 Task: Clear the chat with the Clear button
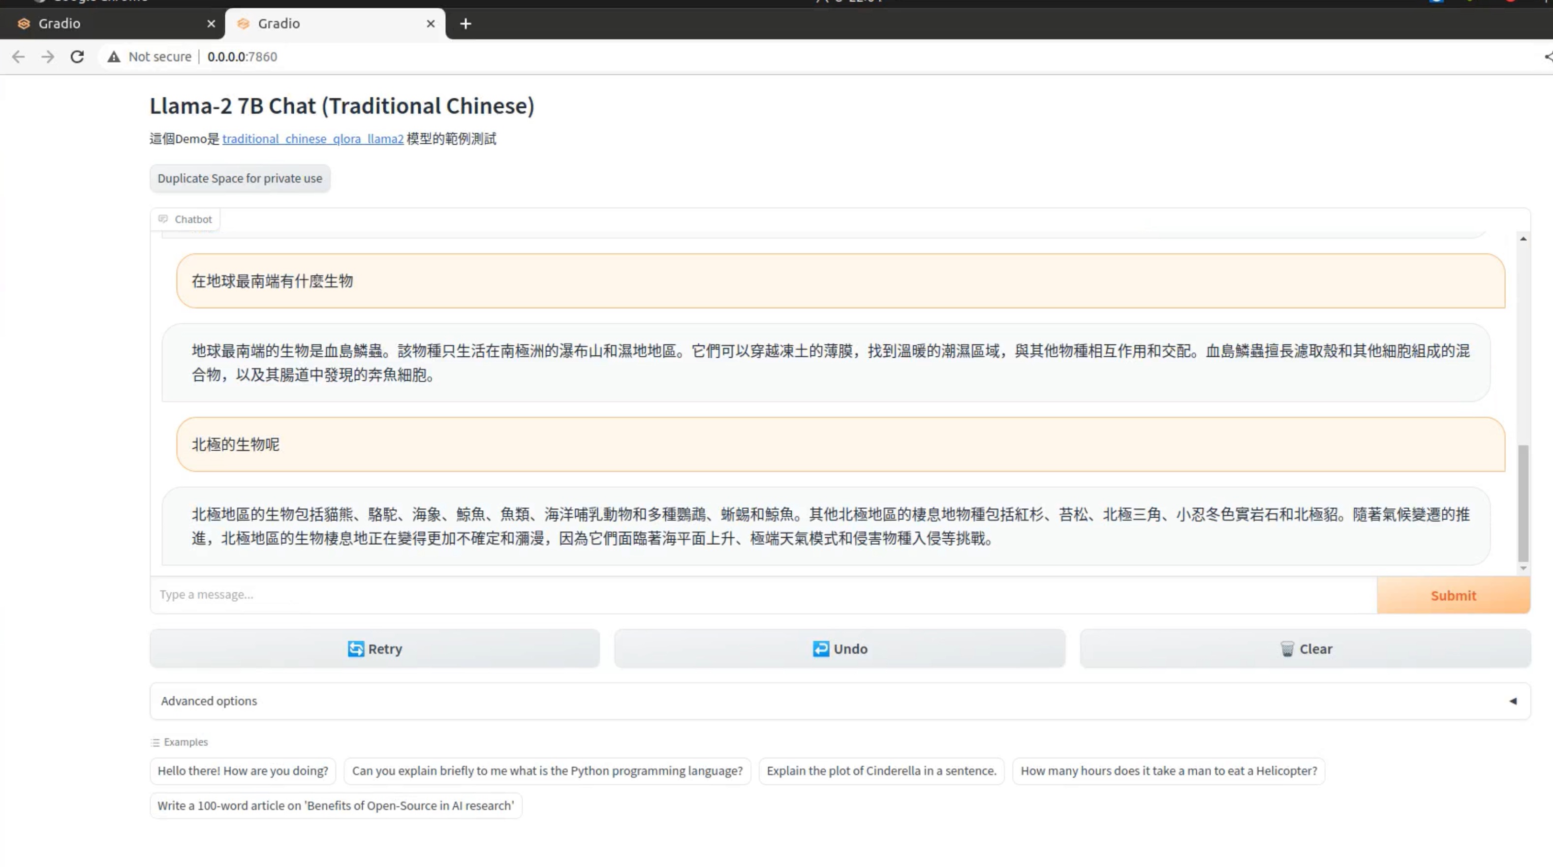(1305, 649)
